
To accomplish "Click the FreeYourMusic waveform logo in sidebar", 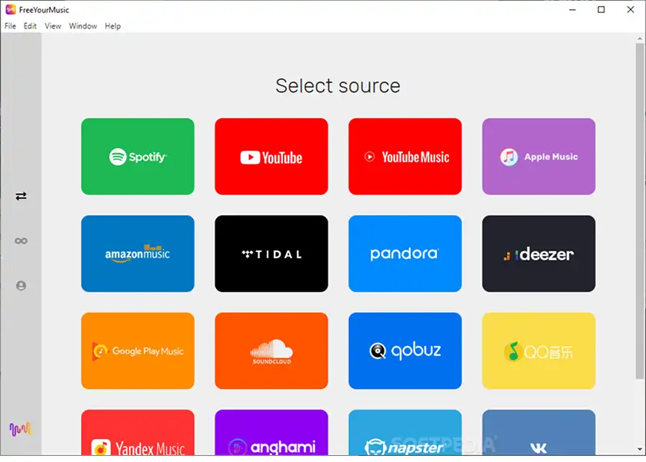I will (x=20, y=429).
